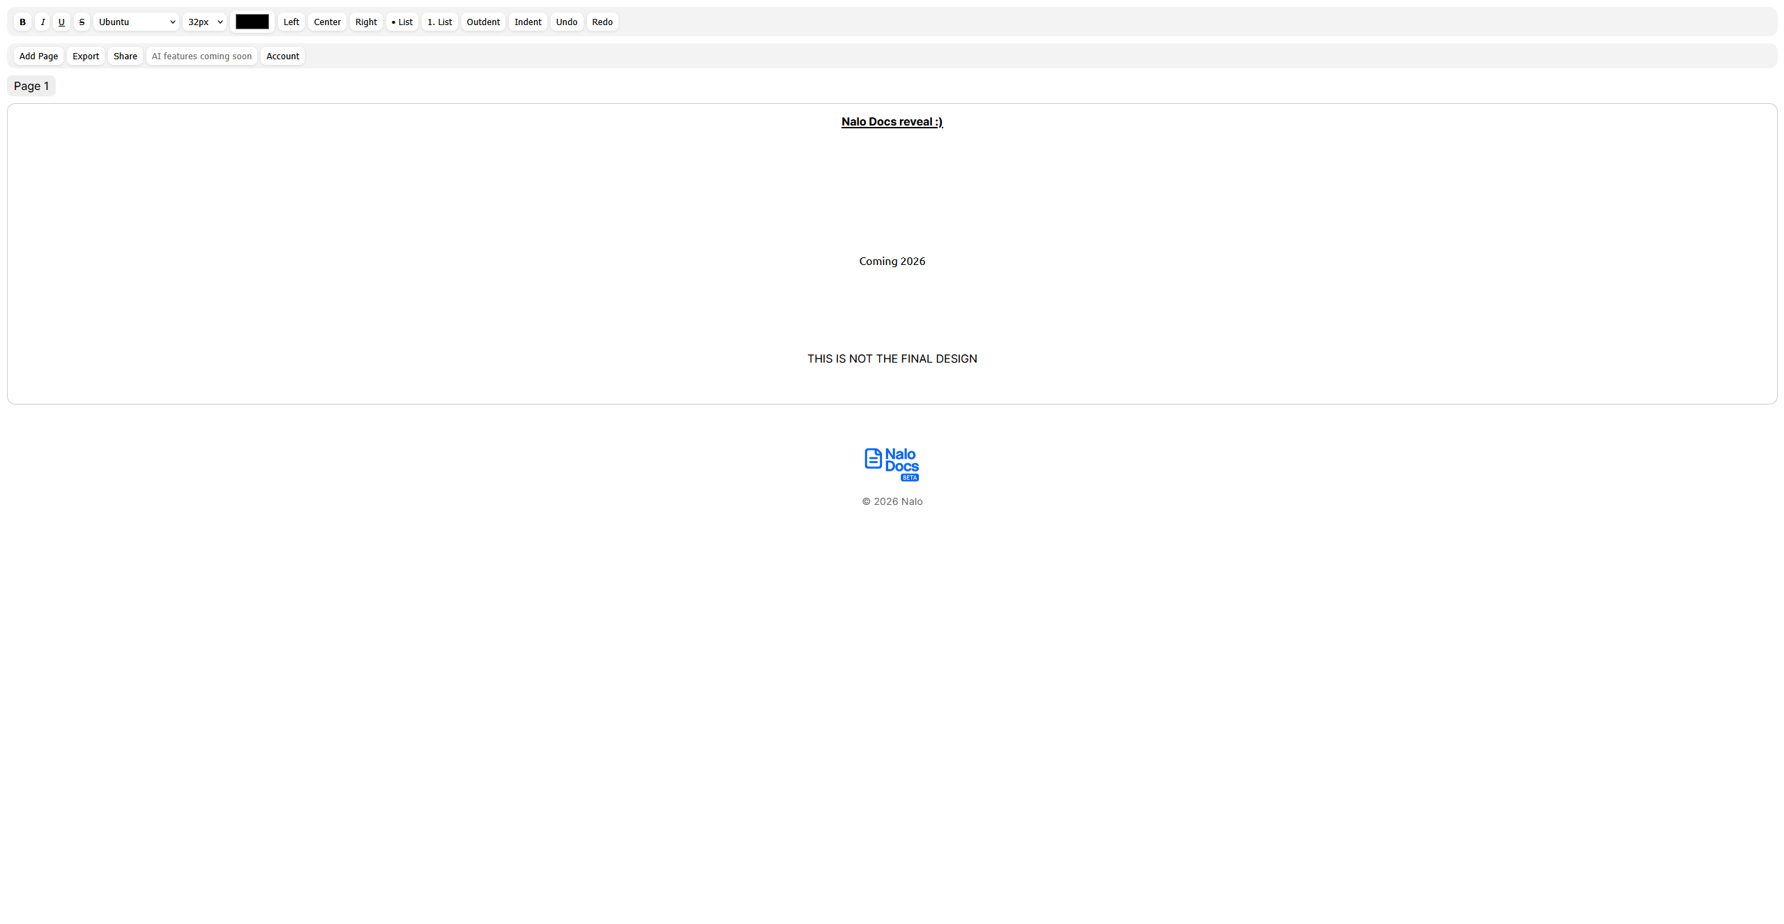Open the text color picker
Screen dimensions: 1784x924
[252, 22]
